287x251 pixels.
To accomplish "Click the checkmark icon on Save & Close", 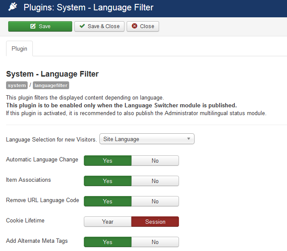I will [x=82, y=26].
